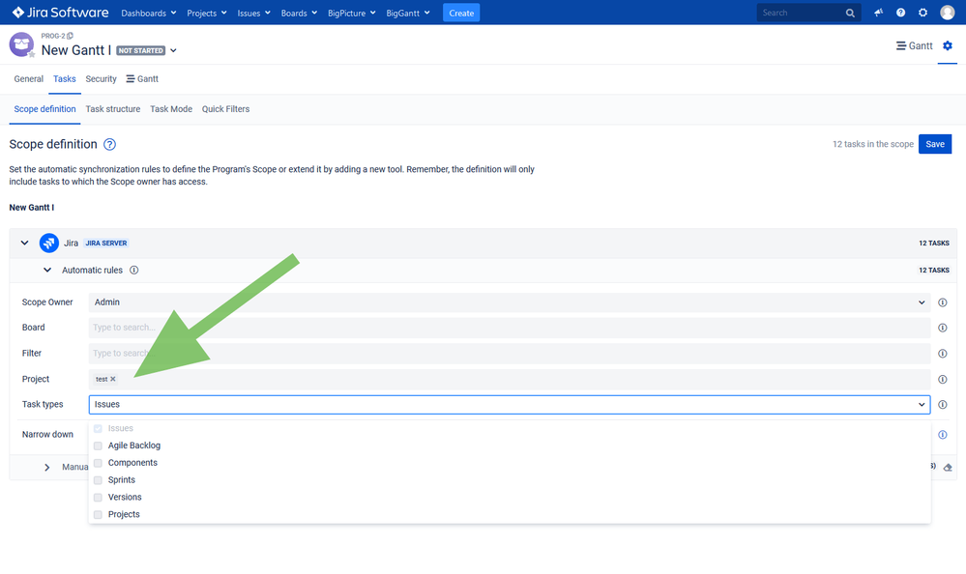This screenshot has height=574, width=966.
Task: Open the user profile avatar menu
Action: tap(948, 13)
